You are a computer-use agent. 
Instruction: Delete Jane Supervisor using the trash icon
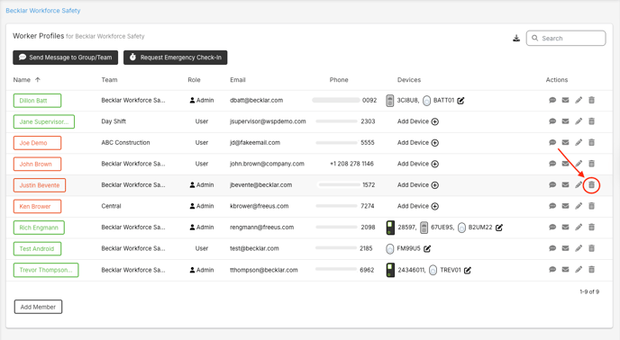pyautogui.click(x=591, y=121)
